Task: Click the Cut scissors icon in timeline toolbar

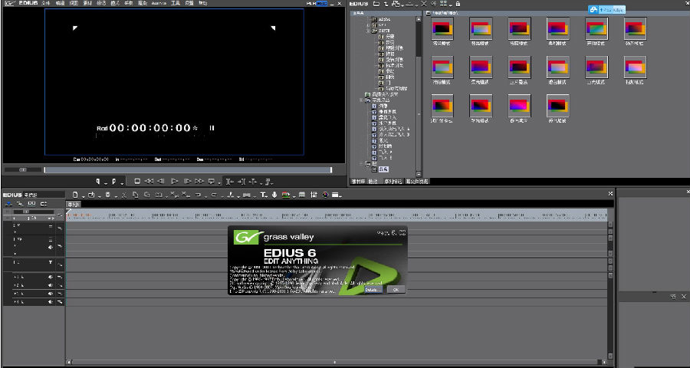Action: pos(124,195)
